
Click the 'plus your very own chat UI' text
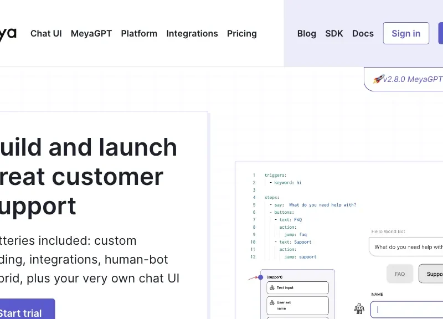(103, 279)
